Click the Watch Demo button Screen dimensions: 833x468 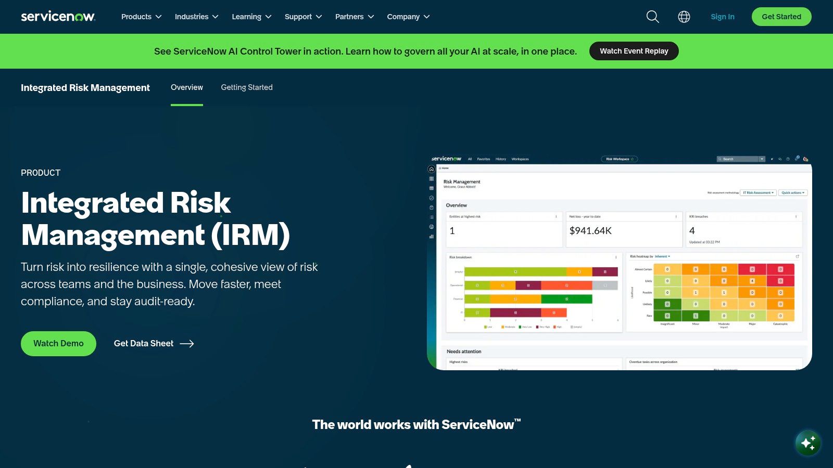pos(58,344)
